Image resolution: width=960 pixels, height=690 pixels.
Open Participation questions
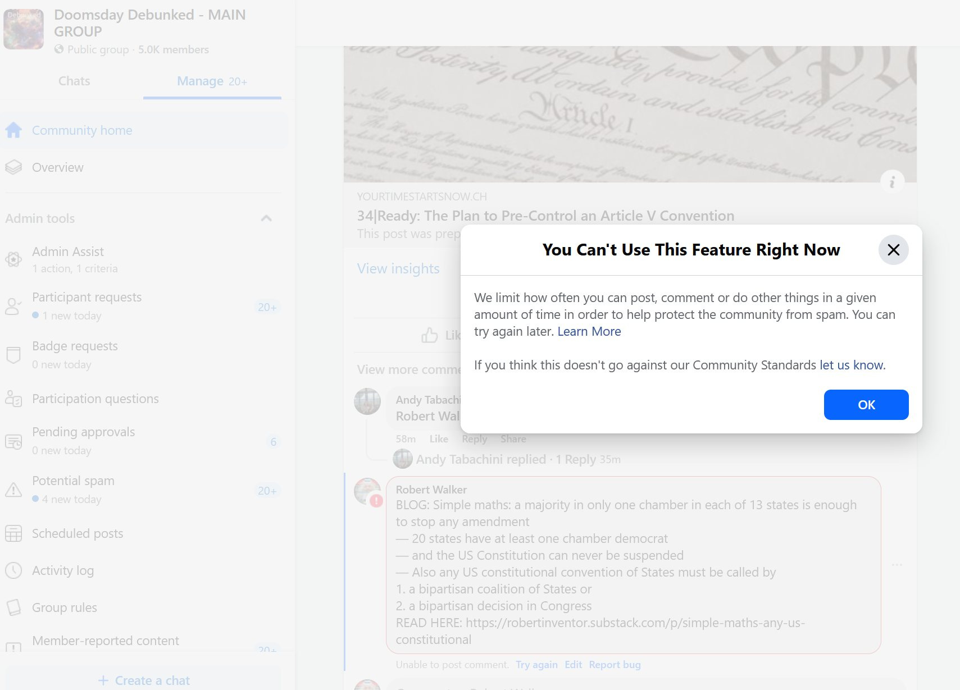click(x=144, y=399)
